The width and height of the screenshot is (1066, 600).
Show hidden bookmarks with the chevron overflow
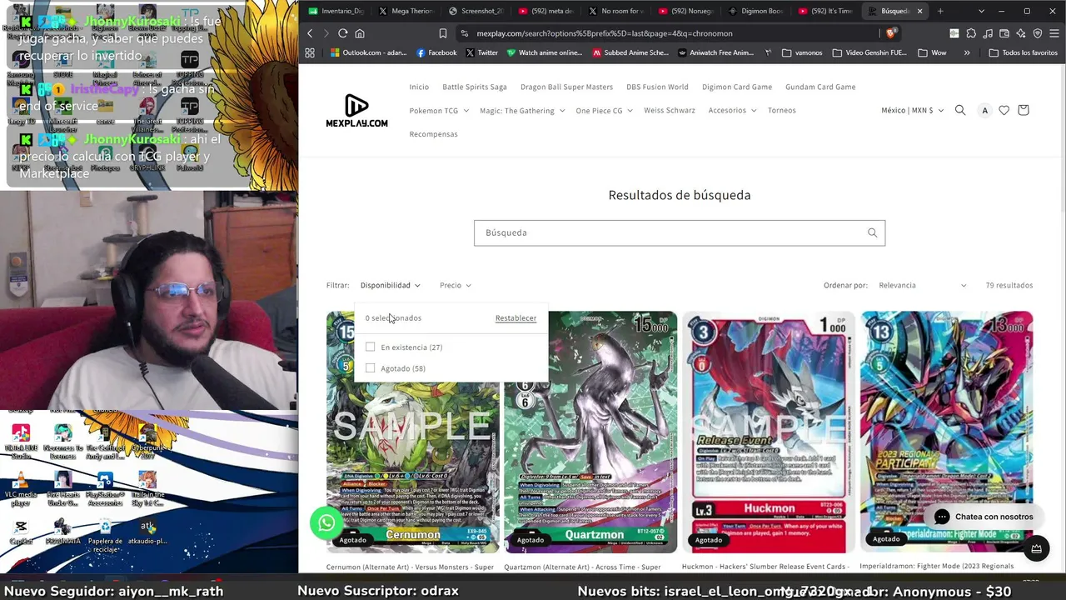pyautogui.click(x=967, y=52)
